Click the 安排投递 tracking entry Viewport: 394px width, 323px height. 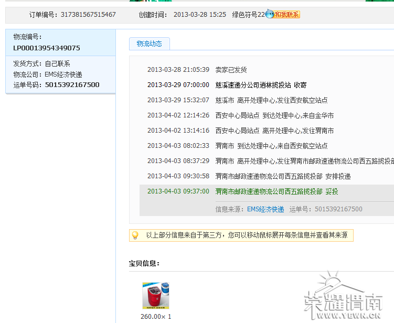pos(283,176)
